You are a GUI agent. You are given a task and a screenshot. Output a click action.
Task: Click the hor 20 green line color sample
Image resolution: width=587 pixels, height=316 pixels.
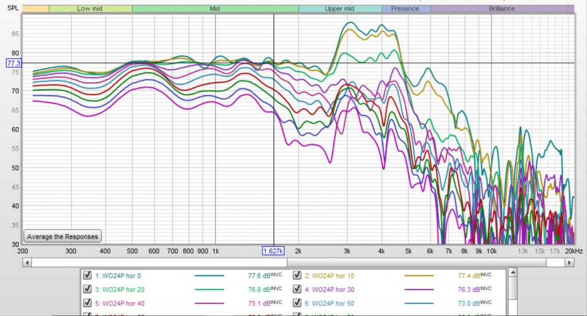pyautogui.click(x=209, y=290)
